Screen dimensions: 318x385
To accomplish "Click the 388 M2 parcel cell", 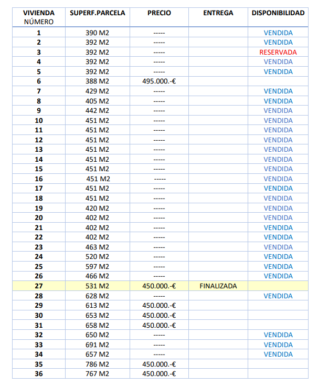I will pos(97,81).
